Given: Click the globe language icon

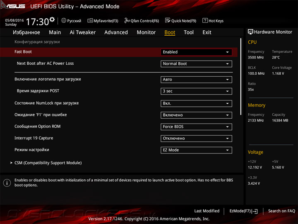Looking at the screenshot, I should click(64, 20).
